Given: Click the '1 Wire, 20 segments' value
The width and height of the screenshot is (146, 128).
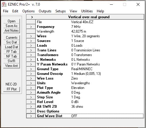Looking at the screenshot, I should pyautogui.click(x=86, y=36).
